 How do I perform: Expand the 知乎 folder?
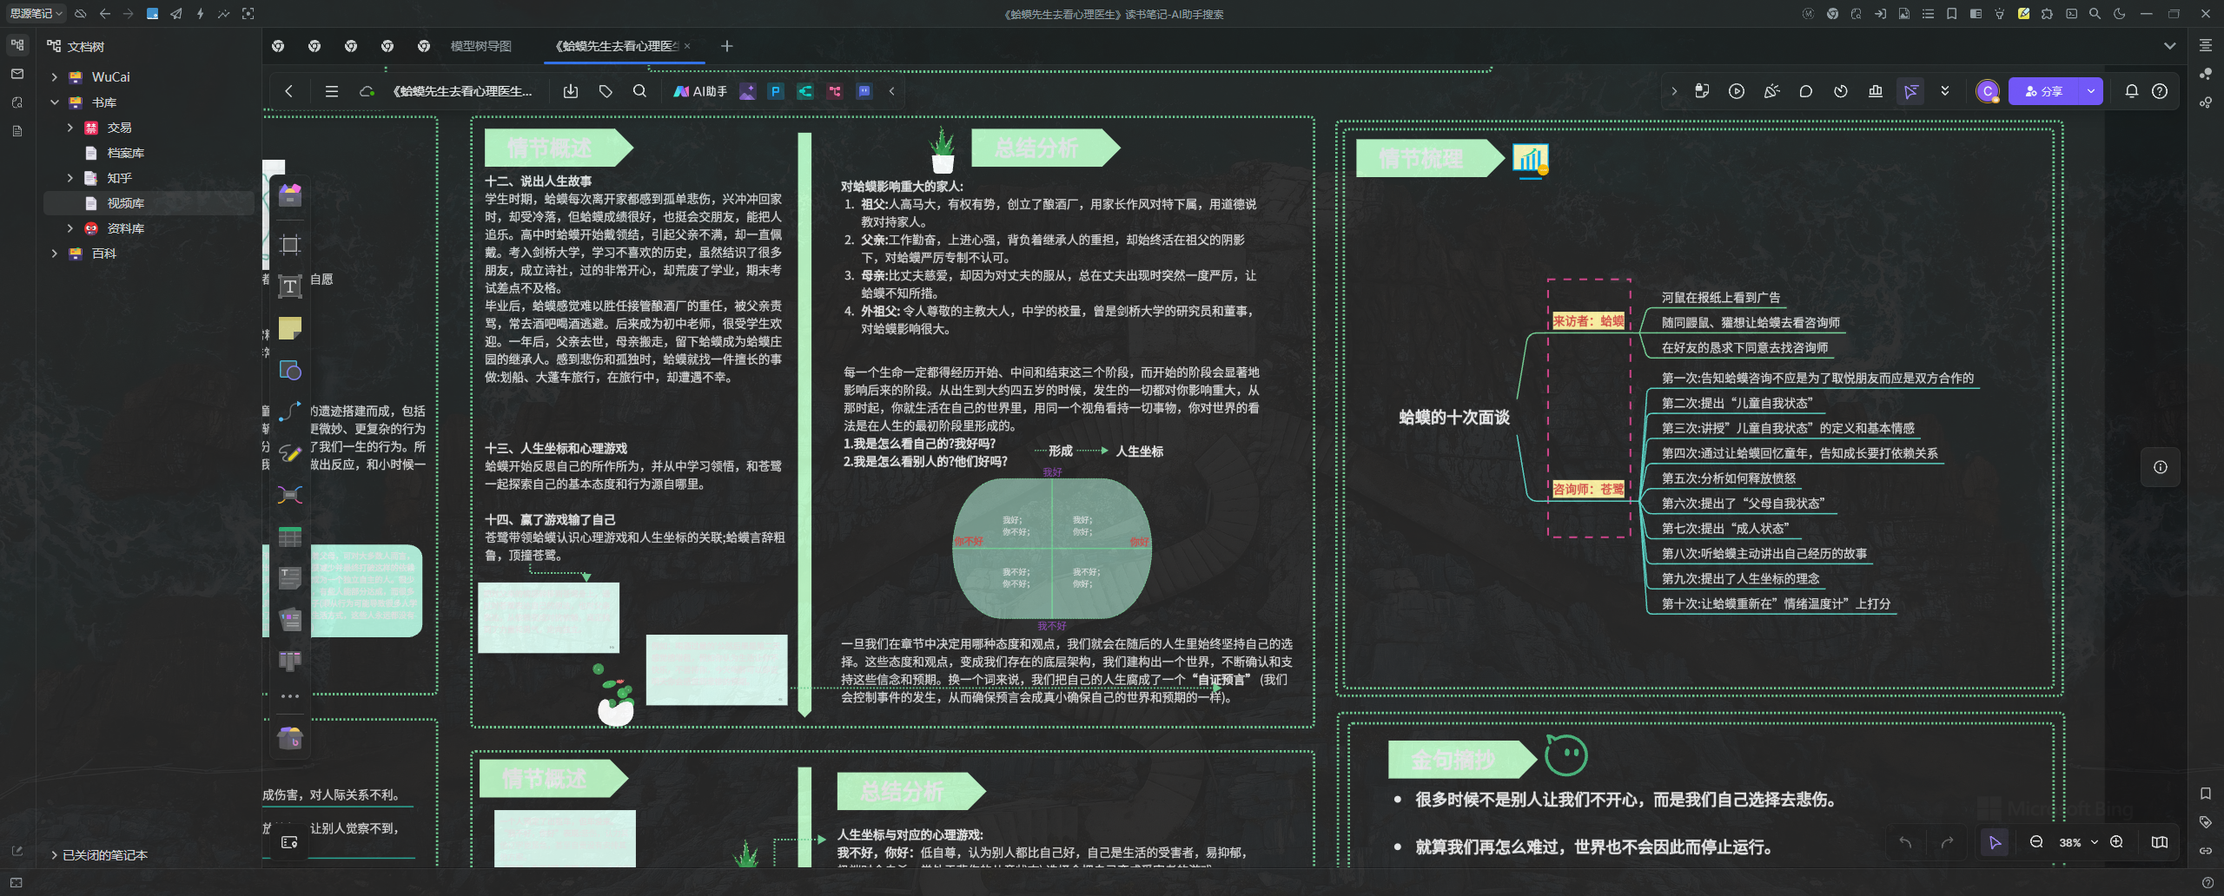tap(70, 178)
